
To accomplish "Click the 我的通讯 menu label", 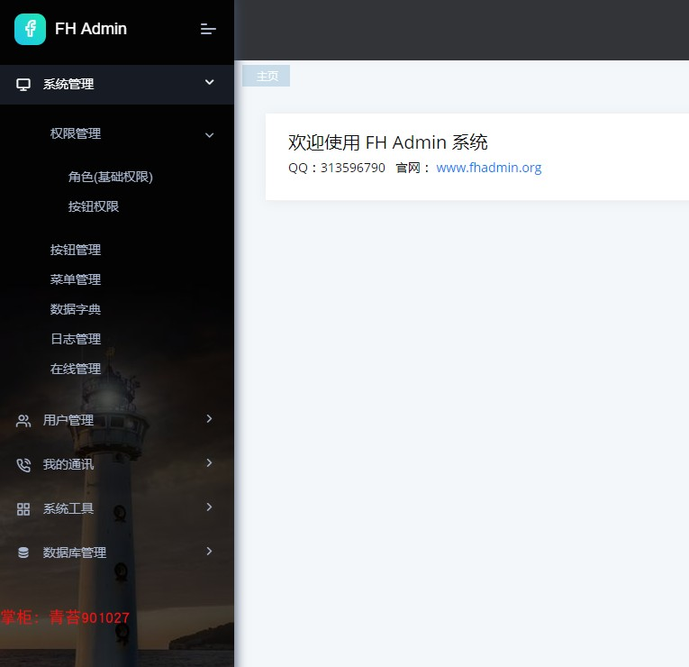I will (68, 464).
